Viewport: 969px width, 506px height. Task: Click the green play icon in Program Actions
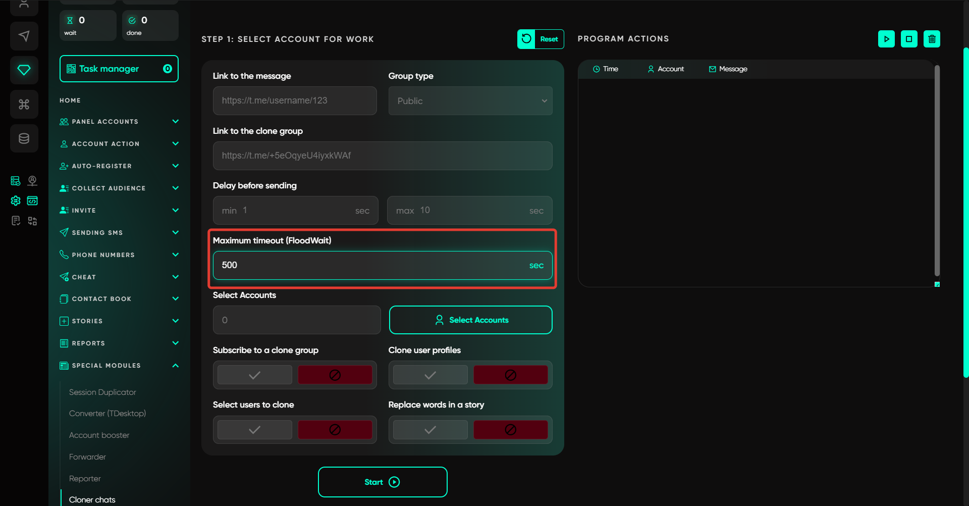pos(886,39)
